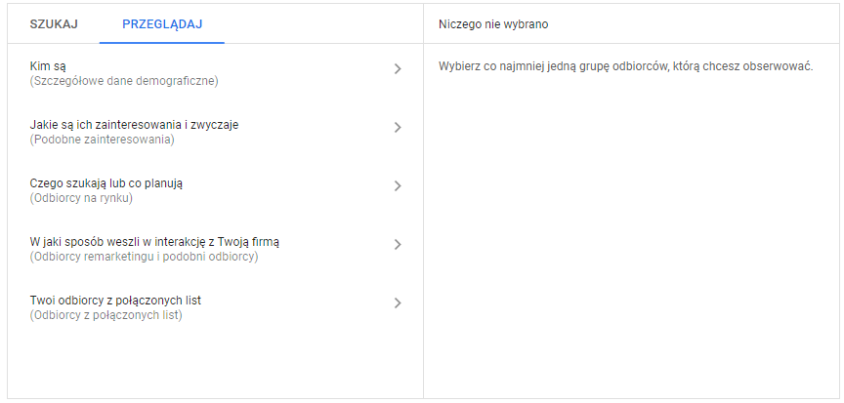Expand chevron for zainteresowania i zwyczaje row
Image resolution: width=844 pixels, height=403 pixels.
point(398,128)
